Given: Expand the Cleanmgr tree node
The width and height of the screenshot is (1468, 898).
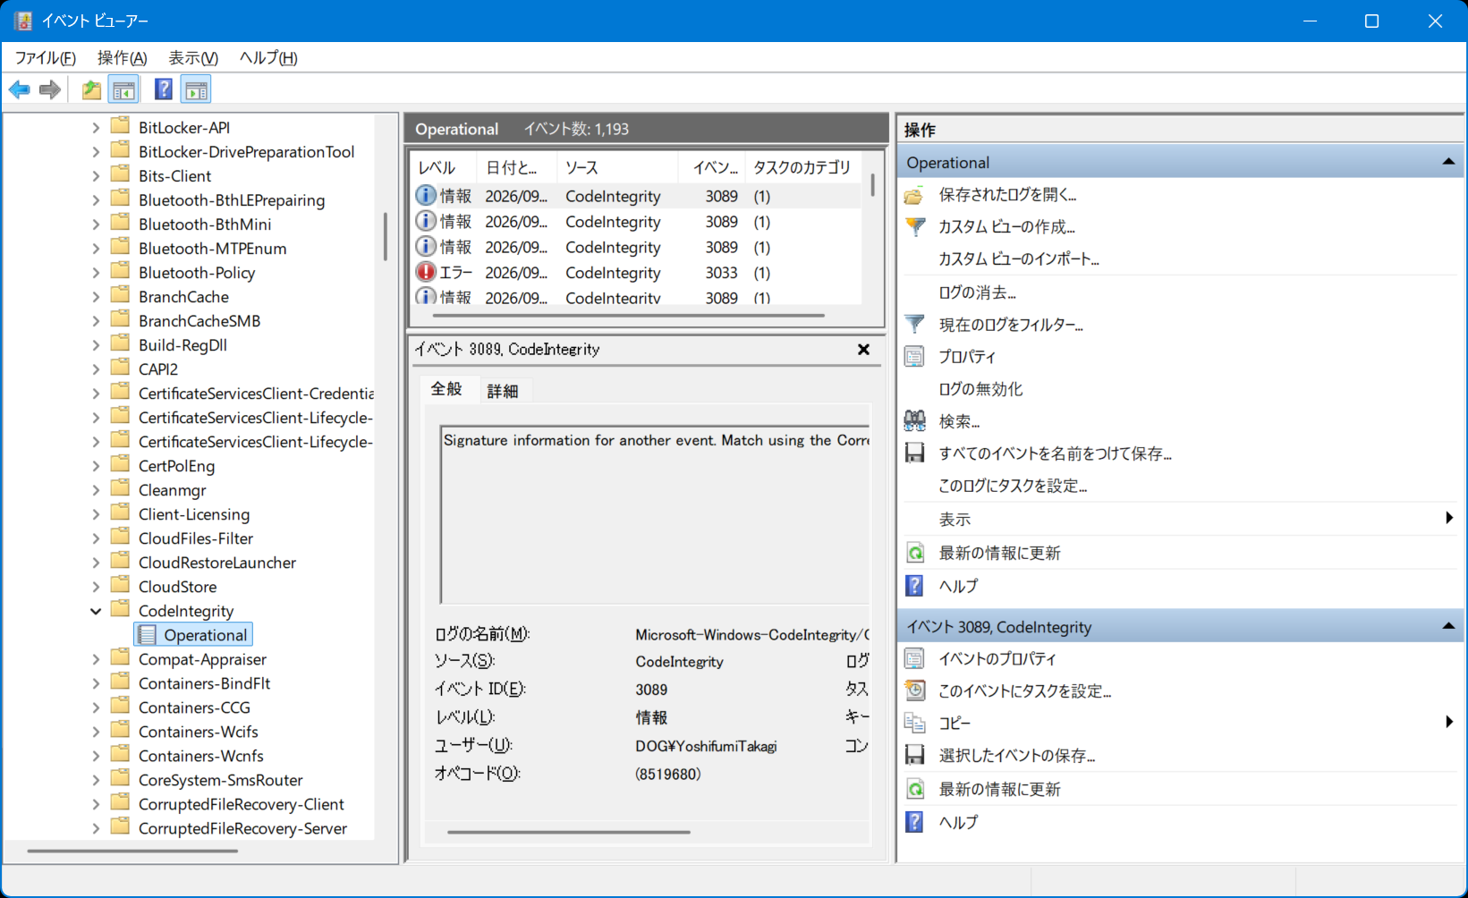Looking at the screenshot, I should coord(96,490).
